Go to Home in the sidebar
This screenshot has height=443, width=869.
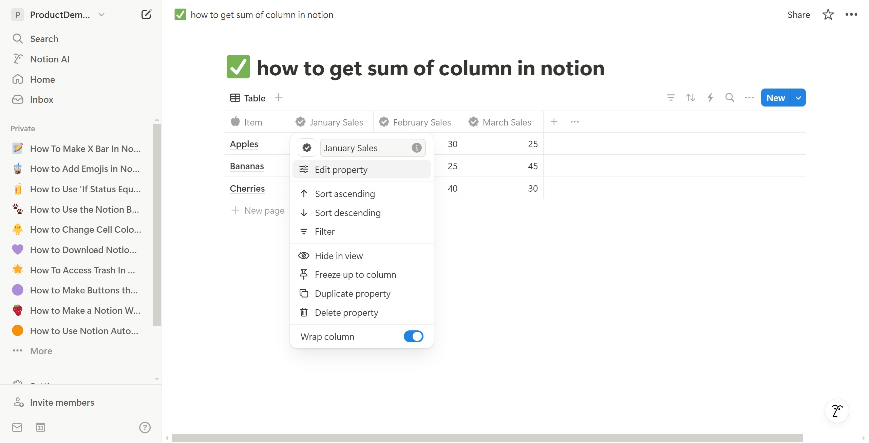[x=42, y=79]
